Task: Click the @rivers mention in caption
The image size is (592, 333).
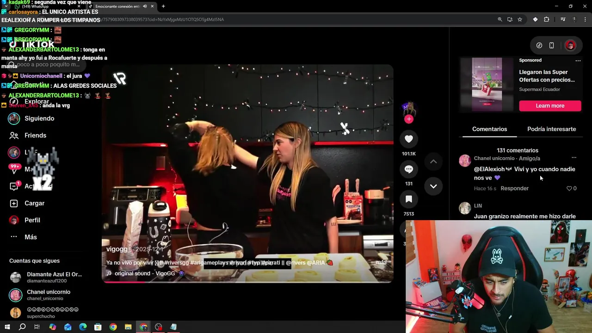Action: (296, 262)
